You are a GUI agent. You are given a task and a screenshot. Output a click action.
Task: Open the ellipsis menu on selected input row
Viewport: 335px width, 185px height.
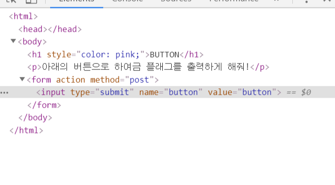(x=4, y=93)
